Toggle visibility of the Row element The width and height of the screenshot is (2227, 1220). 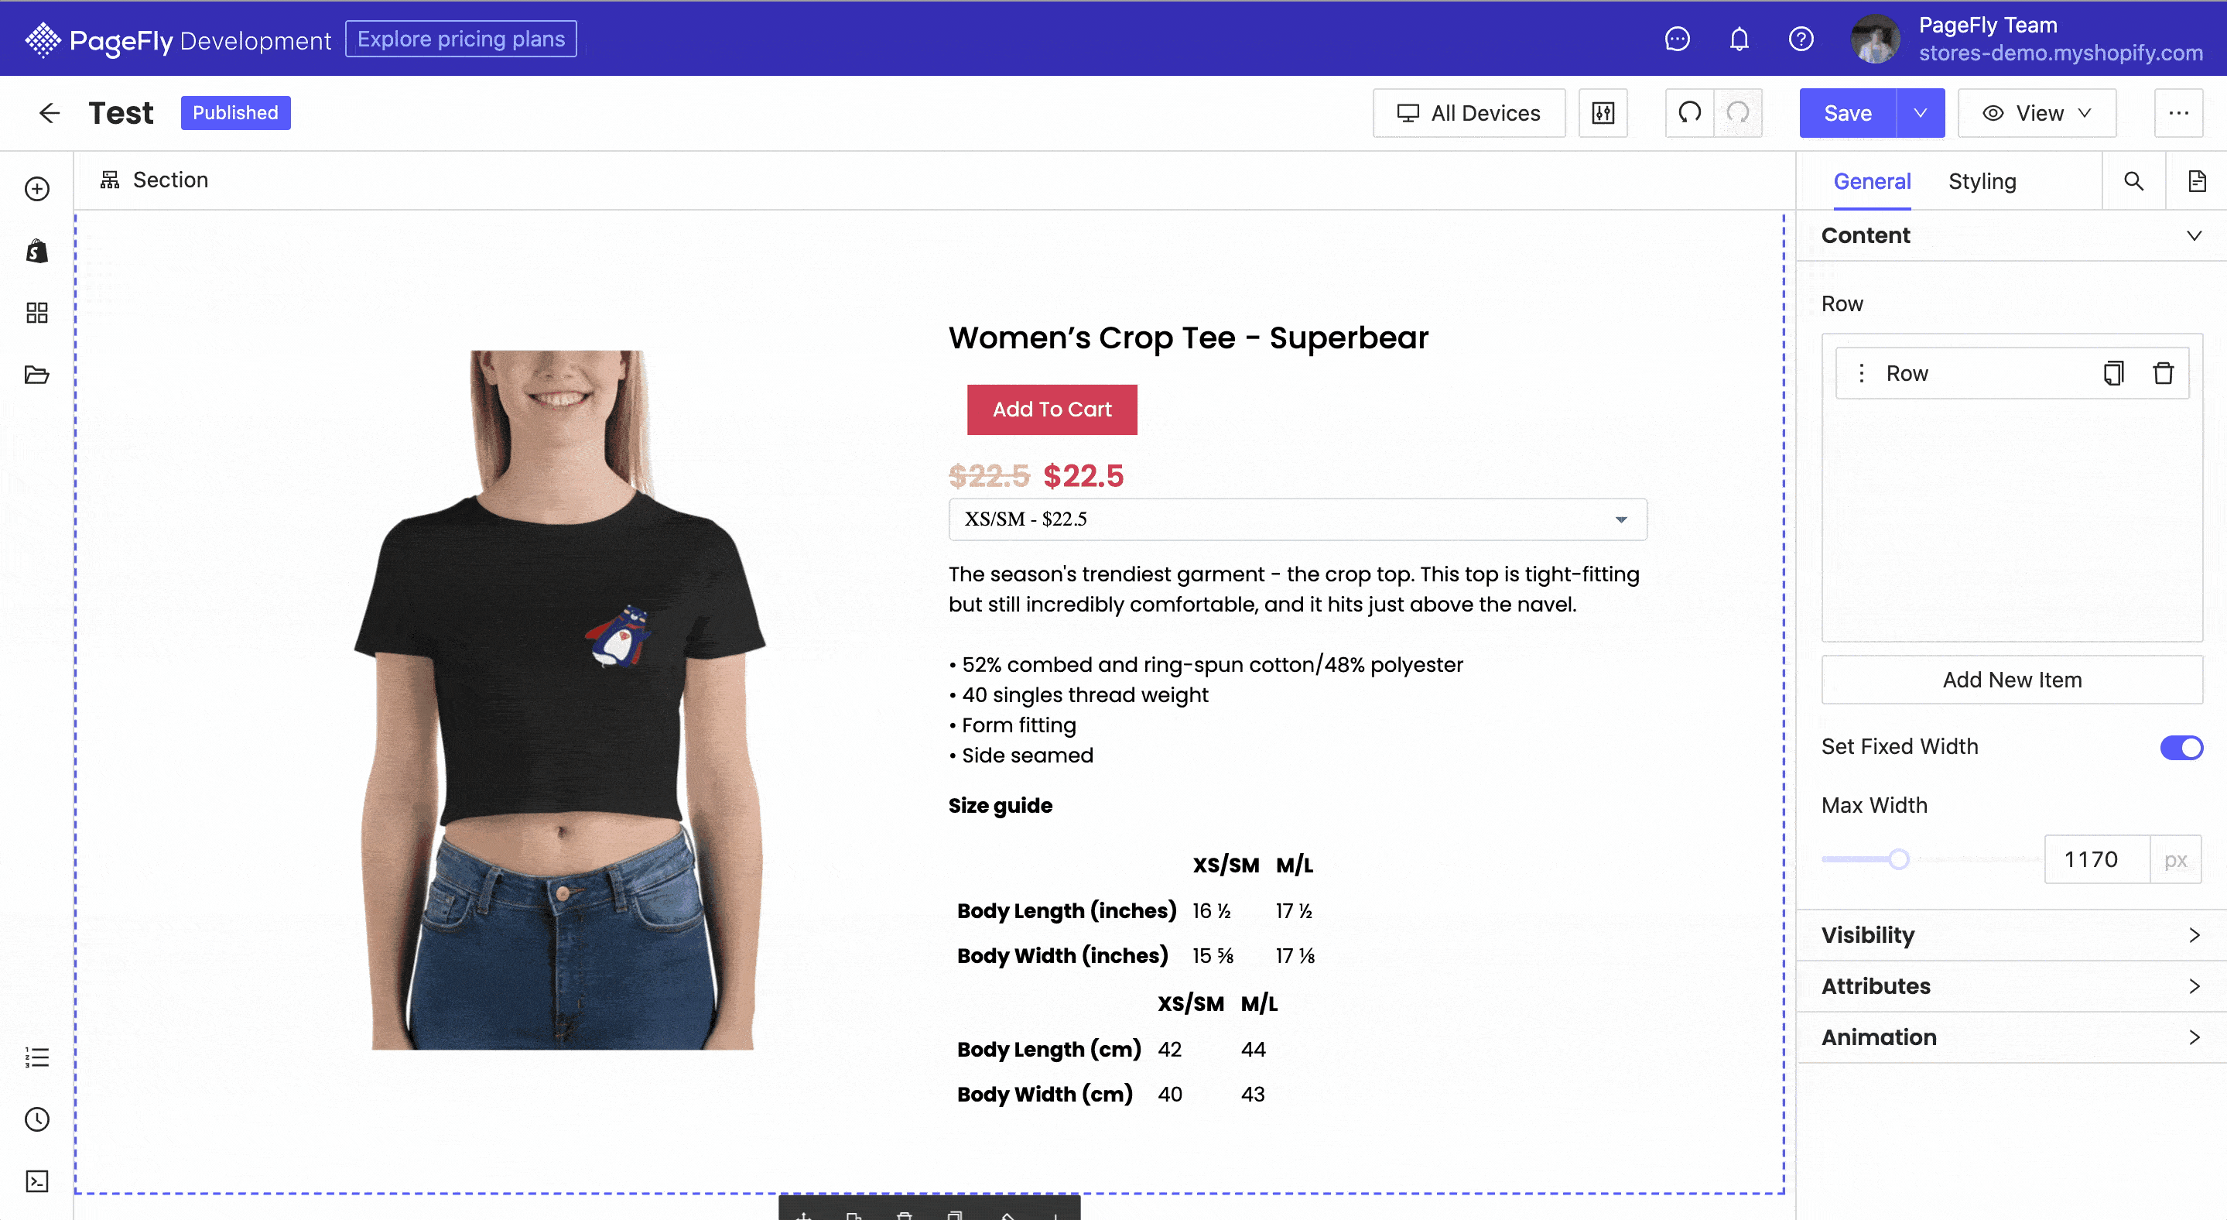2011,934
